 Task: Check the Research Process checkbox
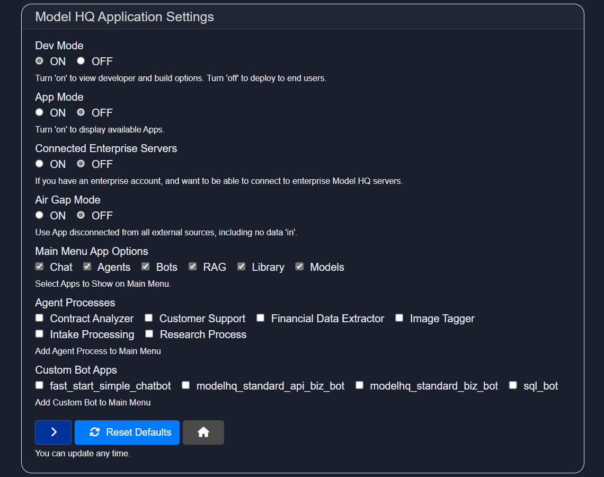(x=149, y=334)
